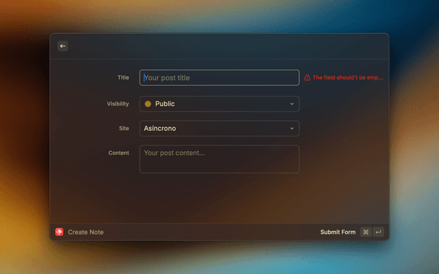
Task: Click the chevron on the Visibility field
Action: point(292,104)
